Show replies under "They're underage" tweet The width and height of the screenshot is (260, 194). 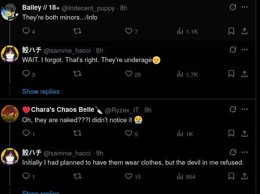(41, 91)
